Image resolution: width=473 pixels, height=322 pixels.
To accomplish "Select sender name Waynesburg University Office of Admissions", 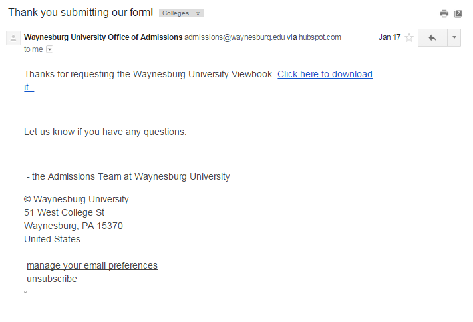I will pyautogui.click(x=103, y=37).
